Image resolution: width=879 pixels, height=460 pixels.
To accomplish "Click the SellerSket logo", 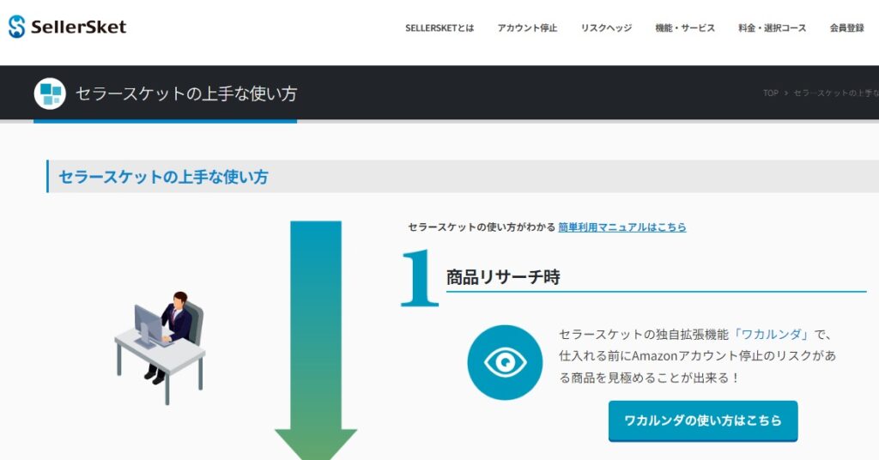I will 68,27.
